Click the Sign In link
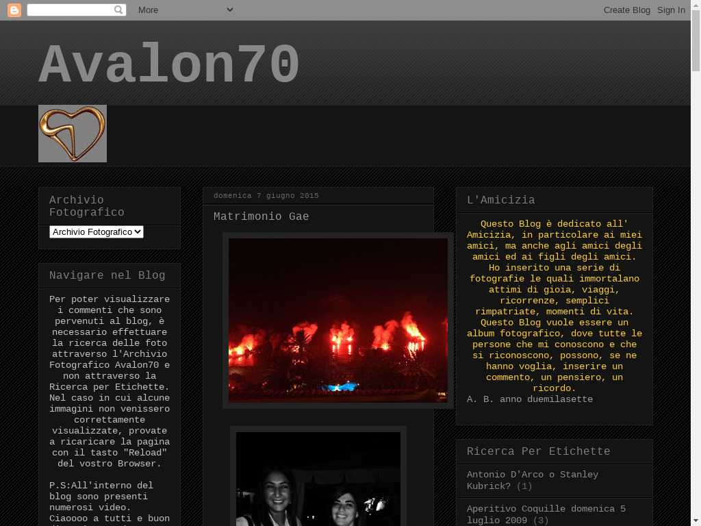 click(671, 10)
